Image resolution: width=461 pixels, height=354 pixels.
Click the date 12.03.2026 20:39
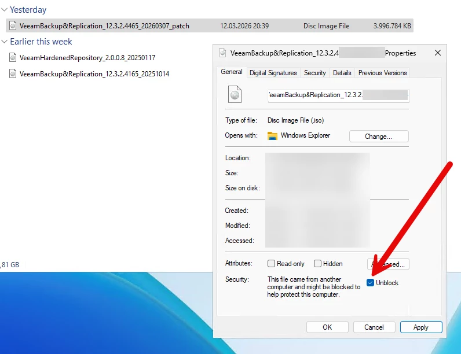pos(244,26)
